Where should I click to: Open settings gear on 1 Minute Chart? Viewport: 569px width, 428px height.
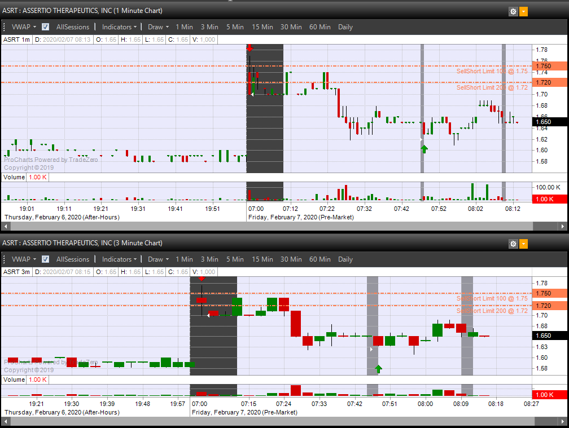(x=513, y=12)
